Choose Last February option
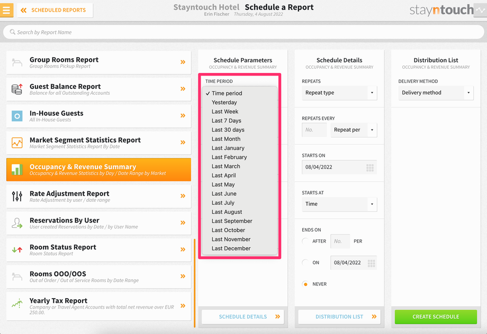This screenshot has height=334, width=487. [239, 157]
